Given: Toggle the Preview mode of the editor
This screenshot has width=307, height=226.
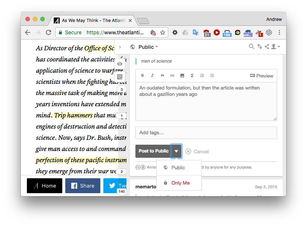Looking at the screenshot, I should (261, 76).
